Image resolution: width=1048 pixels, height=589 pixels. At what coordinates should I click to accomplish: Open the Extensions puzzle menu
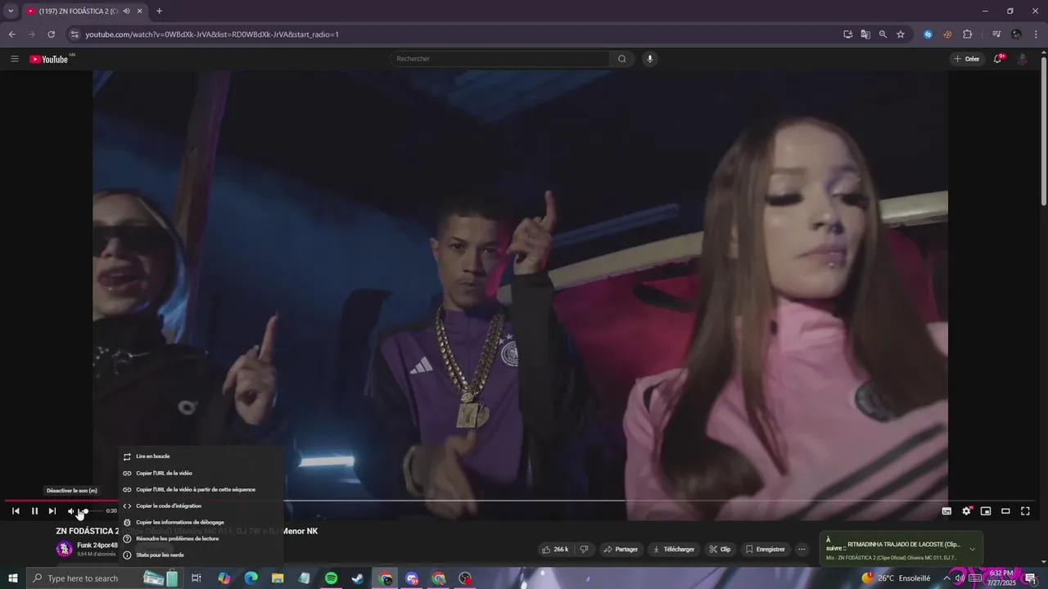coord(967,34)
